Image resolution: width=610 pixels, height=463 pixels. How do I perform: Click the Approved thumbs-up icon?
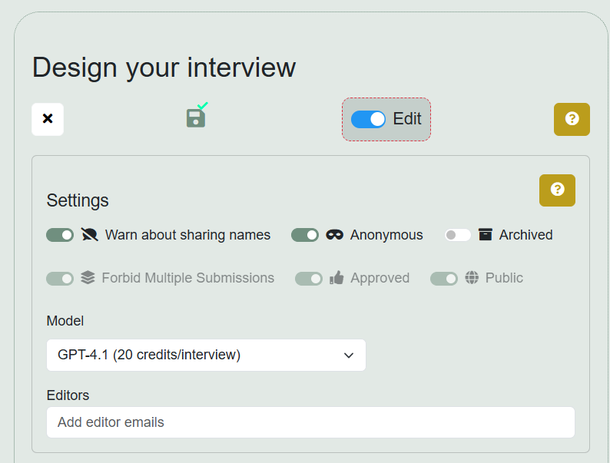[x=336, y=278]
